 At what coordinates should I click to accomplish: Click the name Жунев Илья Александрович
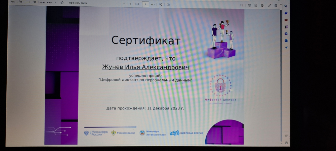point(145,67)
